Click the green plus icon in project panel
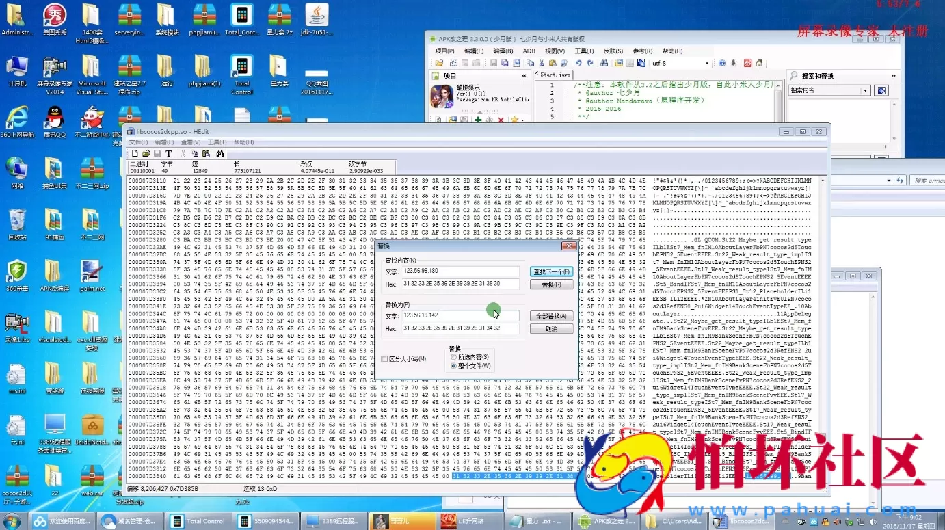 [478, 120]
